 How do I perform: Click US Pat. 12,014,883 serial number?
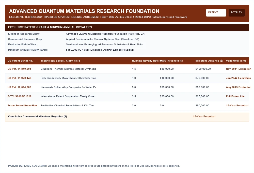pyautogui.click(x=19, y=87)
